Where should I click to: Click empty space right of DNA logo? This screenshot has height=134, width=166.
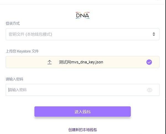point(122,15)
